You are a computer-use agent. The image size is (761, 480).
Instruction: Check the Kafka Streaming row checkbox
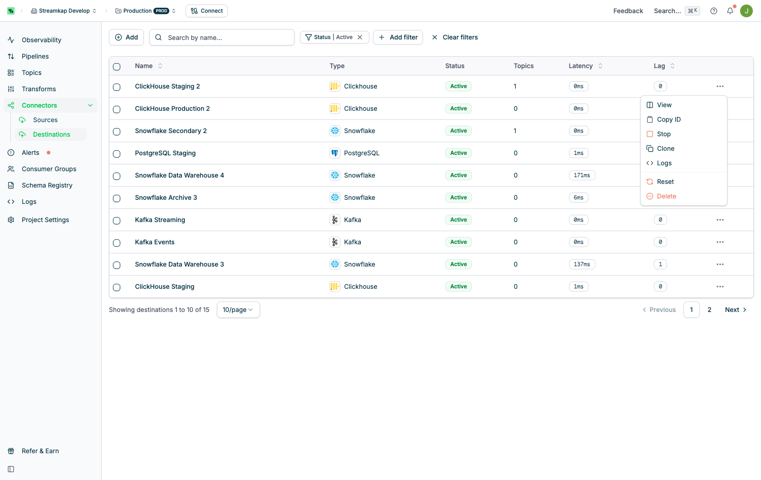(x=117, y=221)
